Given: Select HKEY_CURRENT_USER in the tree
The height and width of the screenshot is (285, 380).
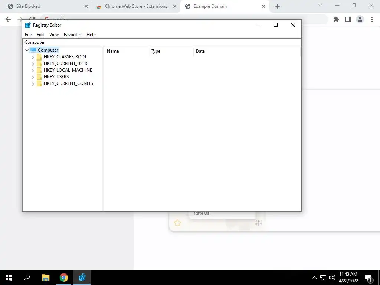Looking at the screenshot, I should click(65, 63).
